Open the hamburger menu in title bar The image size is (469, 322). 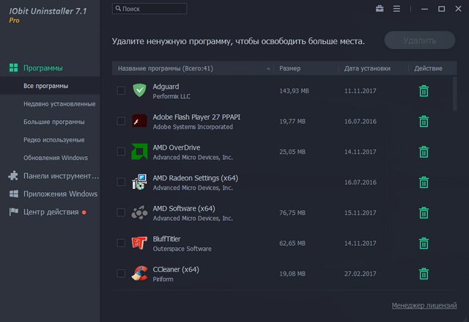(396, 9)
